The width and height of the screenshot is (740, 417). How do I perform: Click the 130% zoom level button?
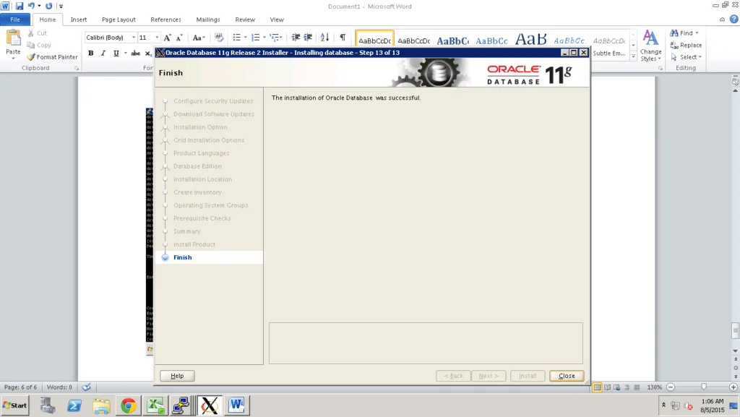click(654, 387)
